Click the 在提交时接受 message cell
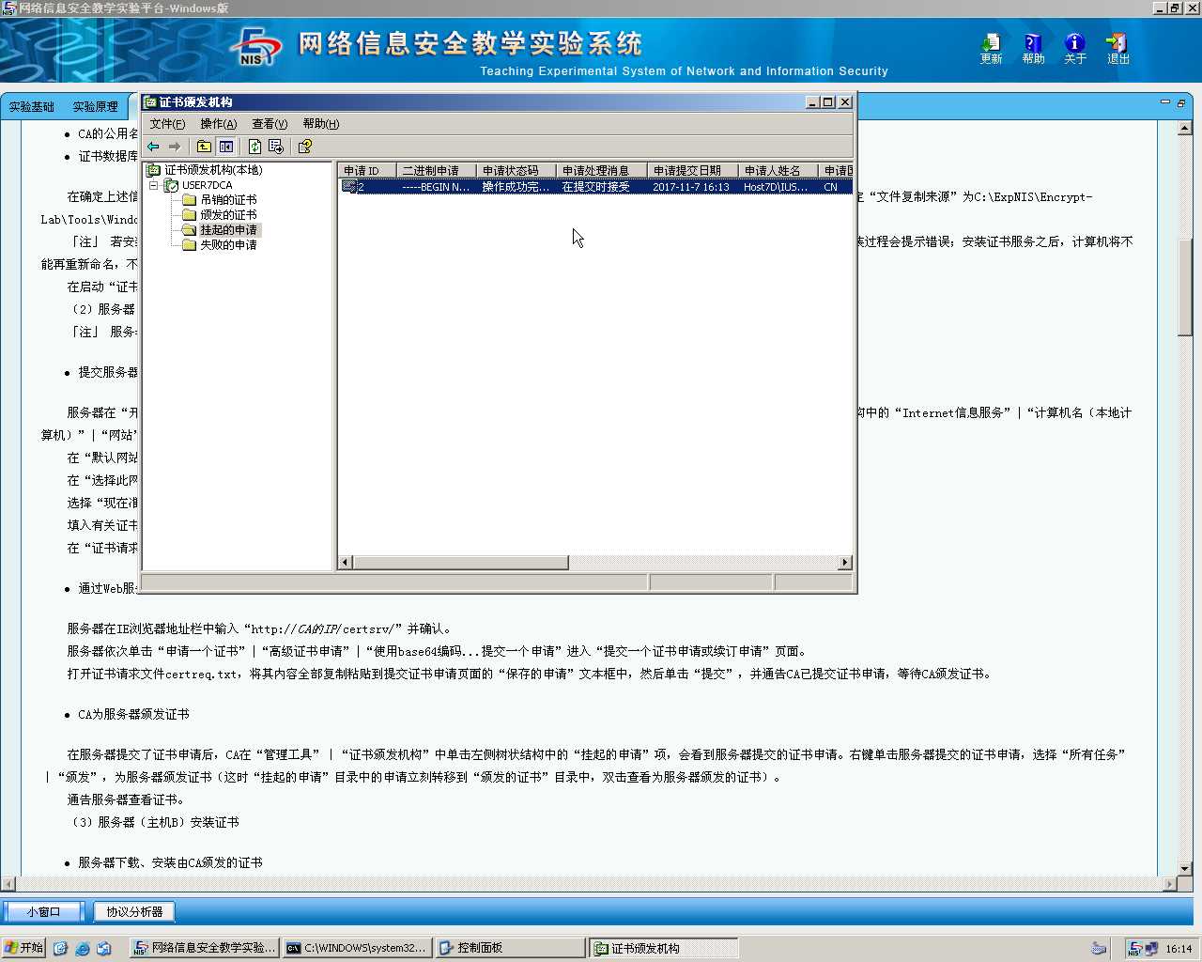The height and width of the screenshot is (962, 1202). pos(595,187)
